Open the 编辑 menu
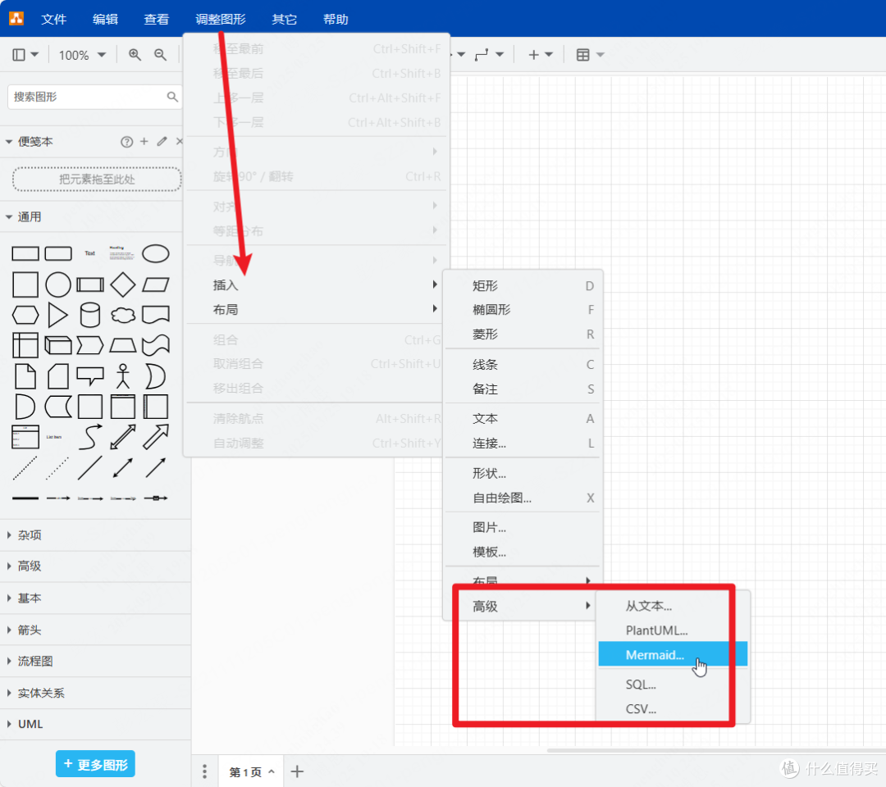The image size is (886, 787). 105,19
